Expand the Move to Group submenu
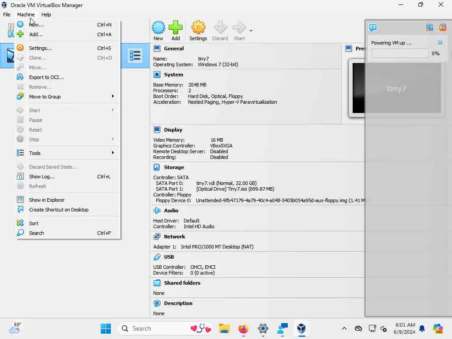Image resolution: width=452 pixels, height=339 pixels. click(68, 97)
